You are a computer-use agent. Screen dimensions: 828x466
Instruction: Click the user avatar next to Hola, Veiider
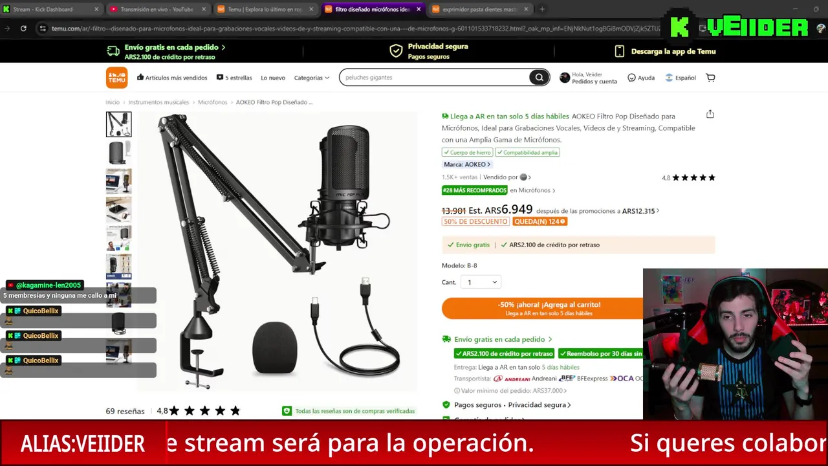565,78
